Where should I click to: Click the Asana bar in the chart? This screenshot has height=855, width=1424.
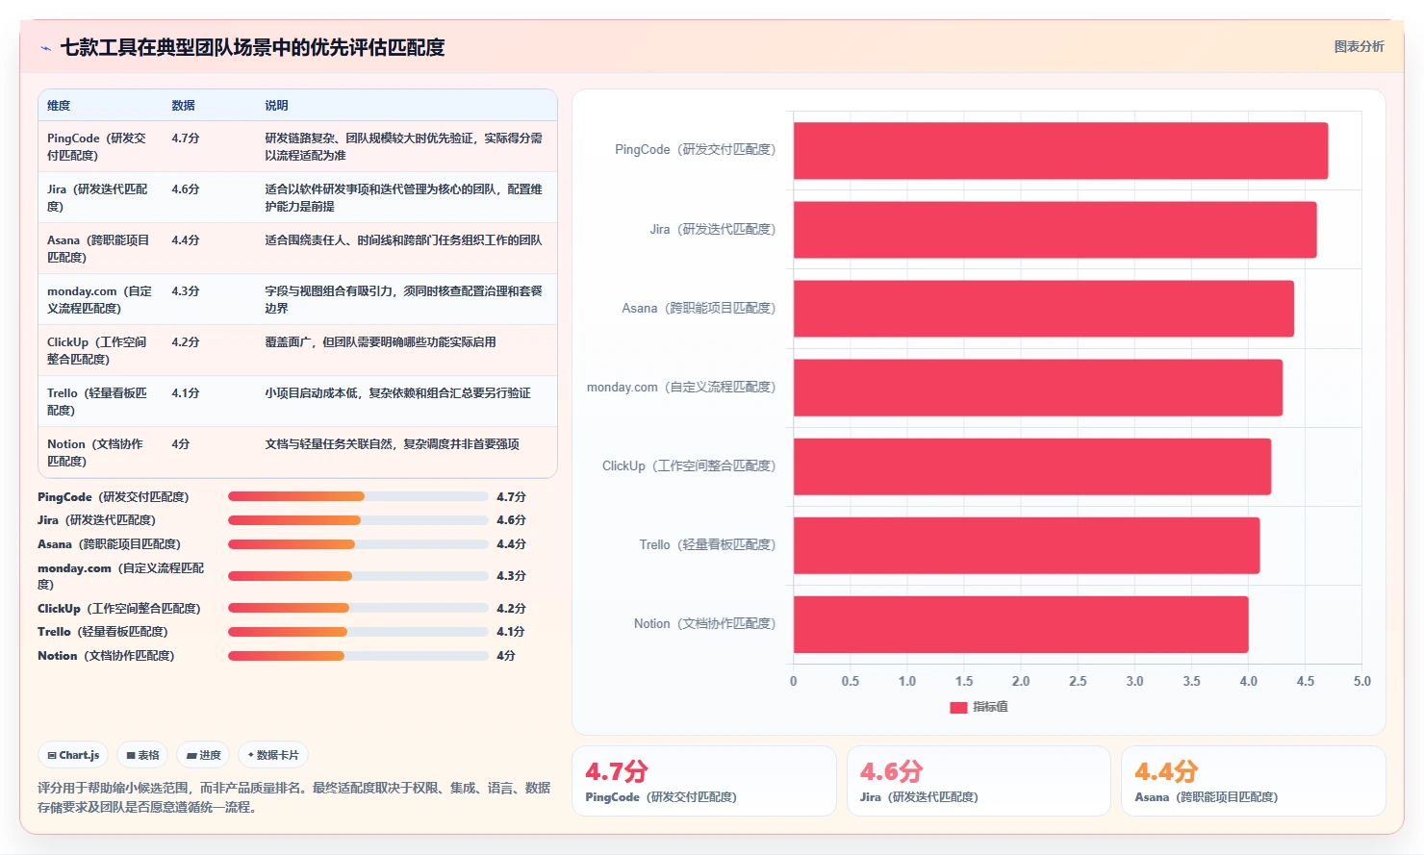tap(1043, 309)
